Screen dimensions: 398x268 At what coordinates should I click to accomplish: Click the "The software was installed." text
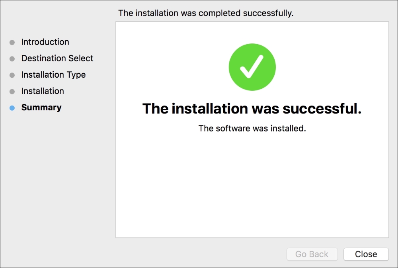point(252,129)
